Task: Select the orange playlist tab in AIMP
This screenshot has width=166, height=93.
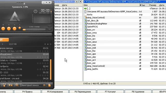Action: [4, 40]
